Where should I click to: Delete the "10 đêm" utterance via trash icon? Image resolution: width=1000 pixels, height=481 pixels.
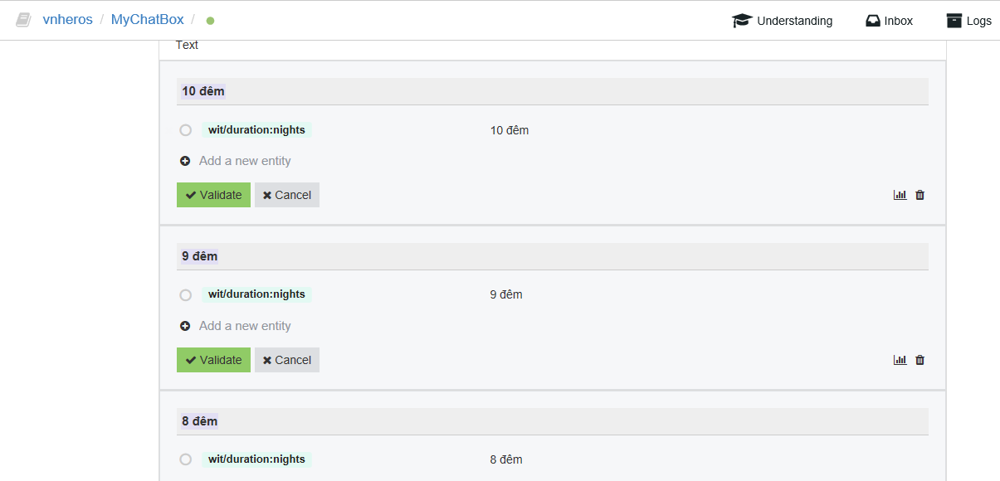(920, 194)
